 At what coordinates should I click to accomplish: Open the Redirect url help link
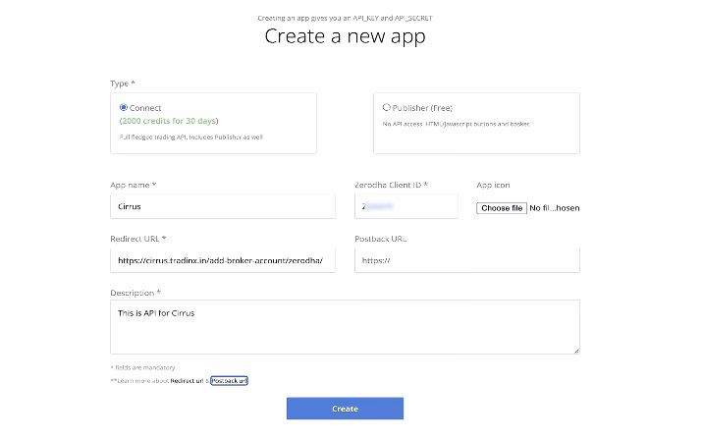coord(187,379)
